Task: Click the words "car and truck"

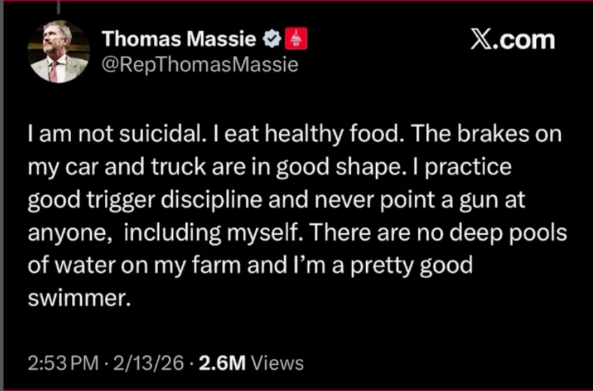Action: pyautogui.click(x=136, y=167)
